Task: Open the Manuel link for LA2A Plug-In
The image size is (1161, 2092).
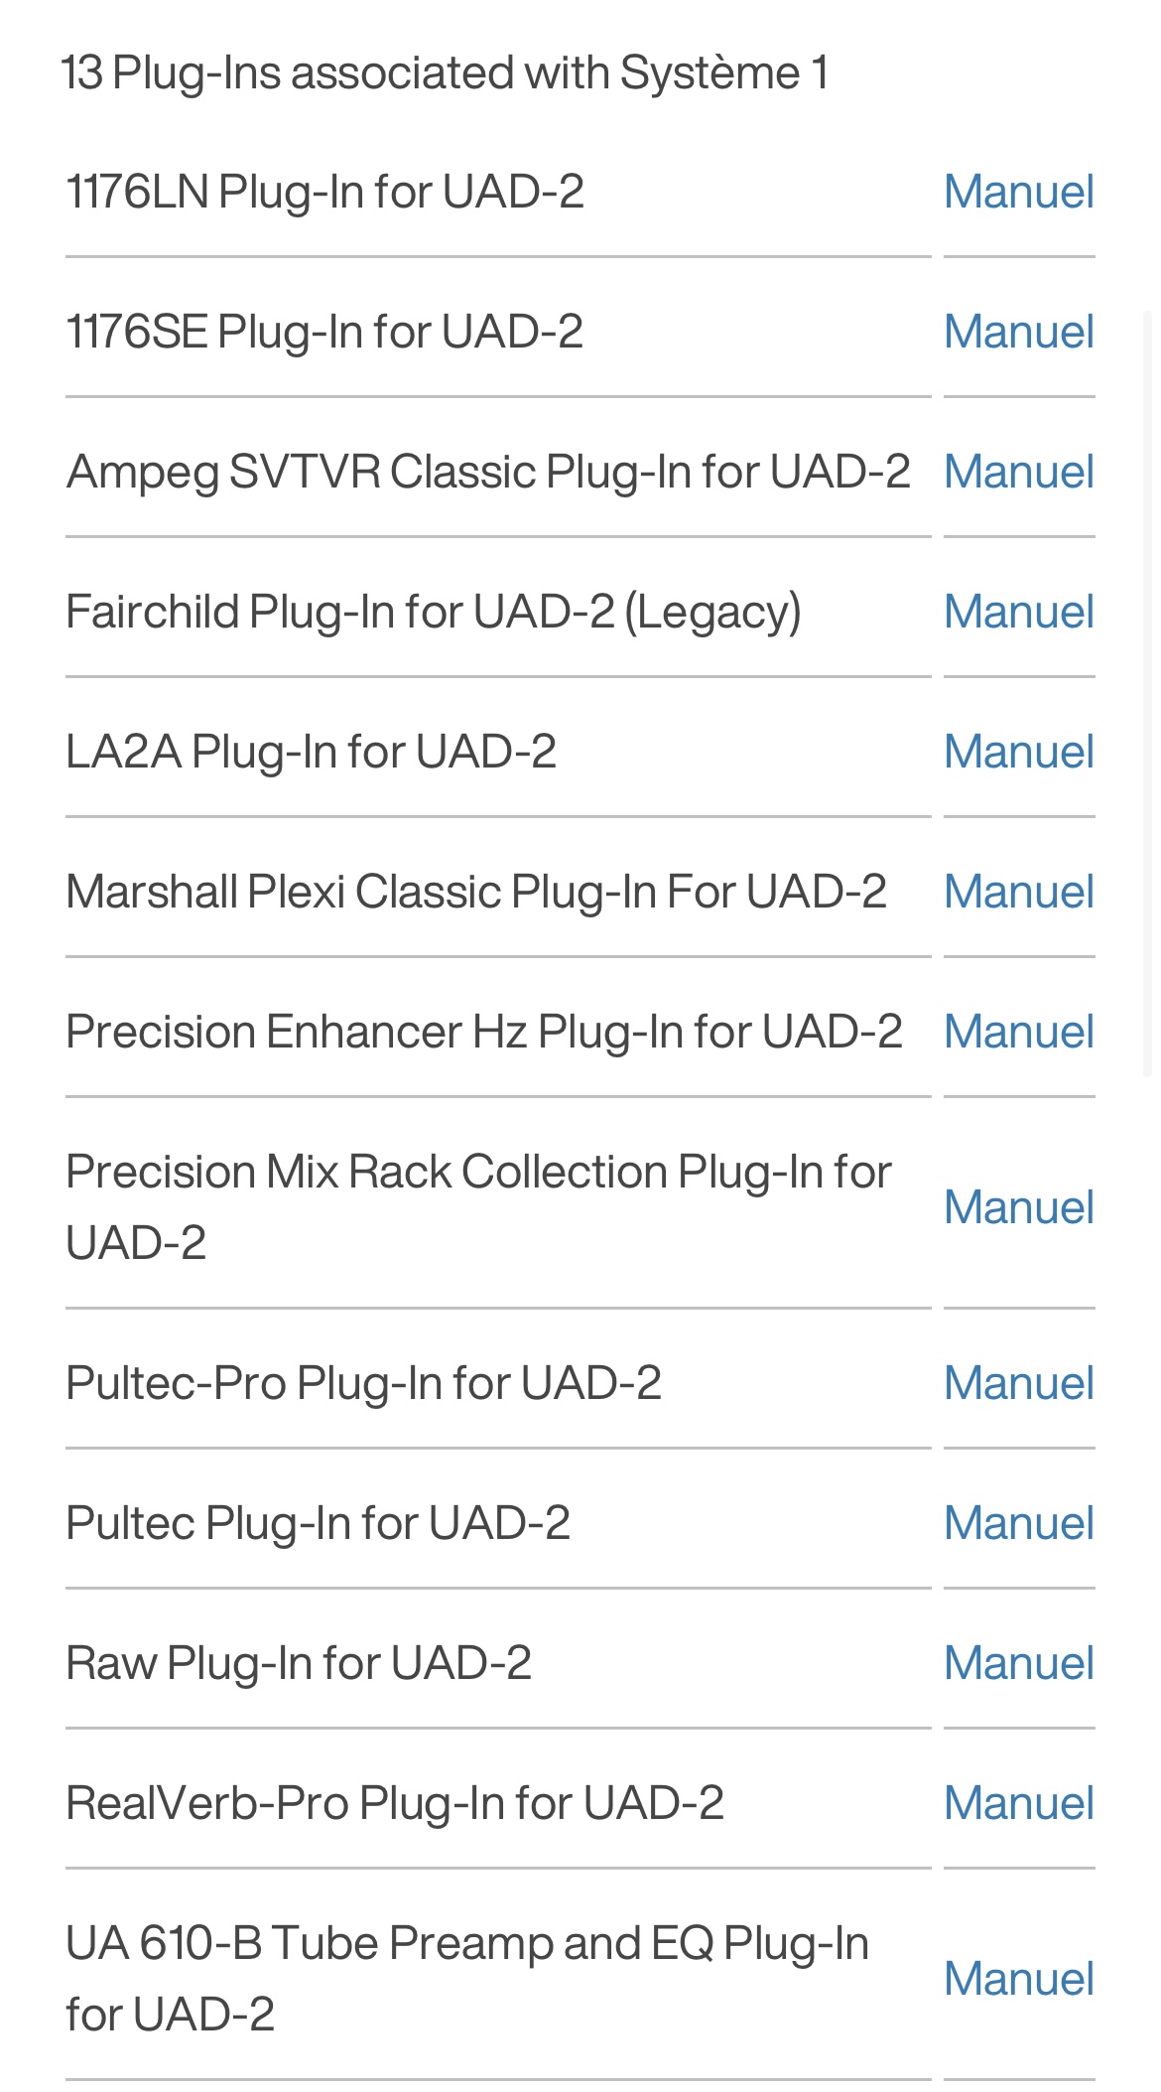Action: point(1019,752)
